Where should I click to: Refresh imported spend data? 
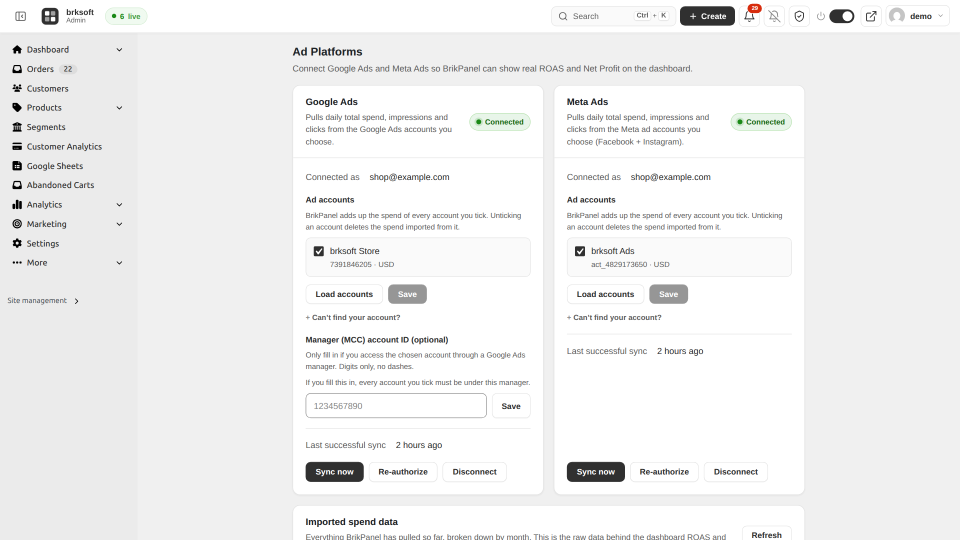tap(766, 534)
